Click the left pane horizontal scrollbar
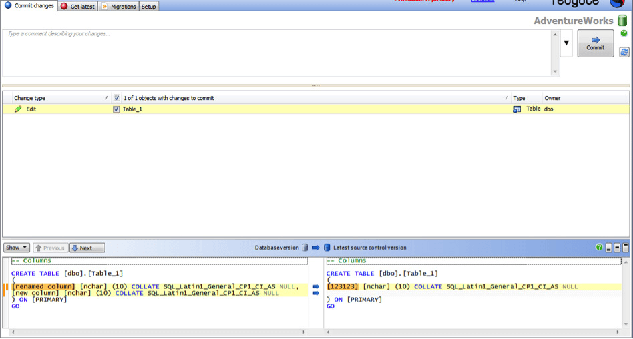 click(x=158, y=332)
